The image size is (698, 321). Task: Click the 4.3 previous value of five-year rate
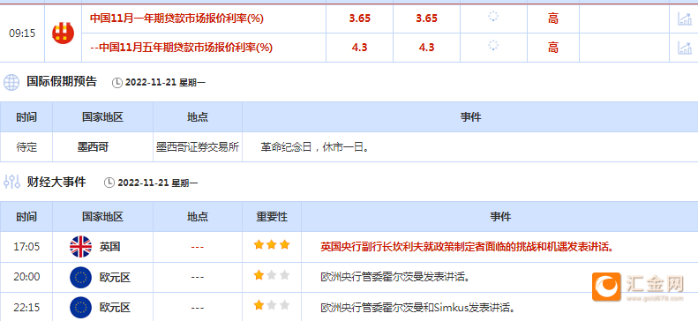(359, 47)
